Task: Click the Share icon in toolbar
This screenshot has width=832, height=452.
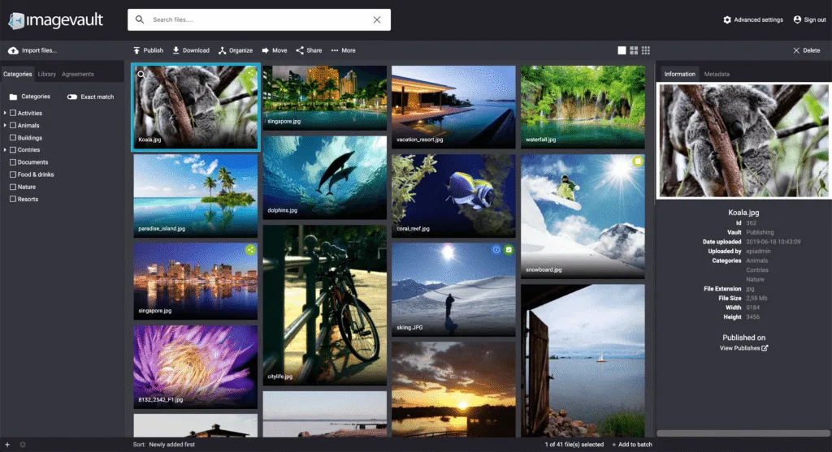Action: point(300,50)
